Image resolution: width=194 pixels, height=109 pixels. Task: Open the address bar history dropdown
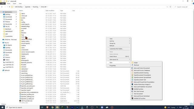point(167,7)
